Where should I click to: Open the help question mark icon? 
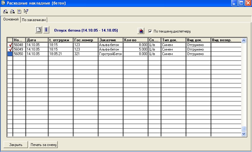point(19,11)
